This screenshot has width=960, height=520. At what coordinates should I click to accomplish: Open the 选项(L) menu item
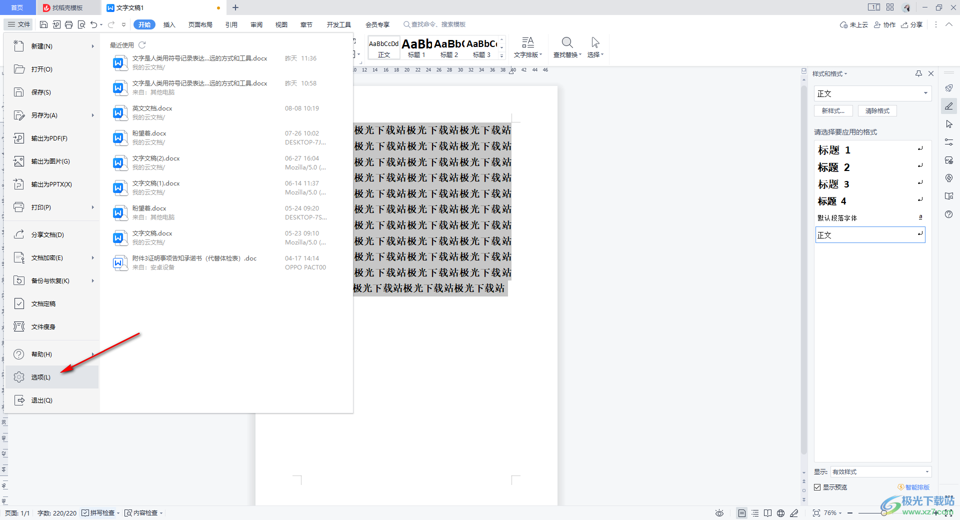pos(52,377)
